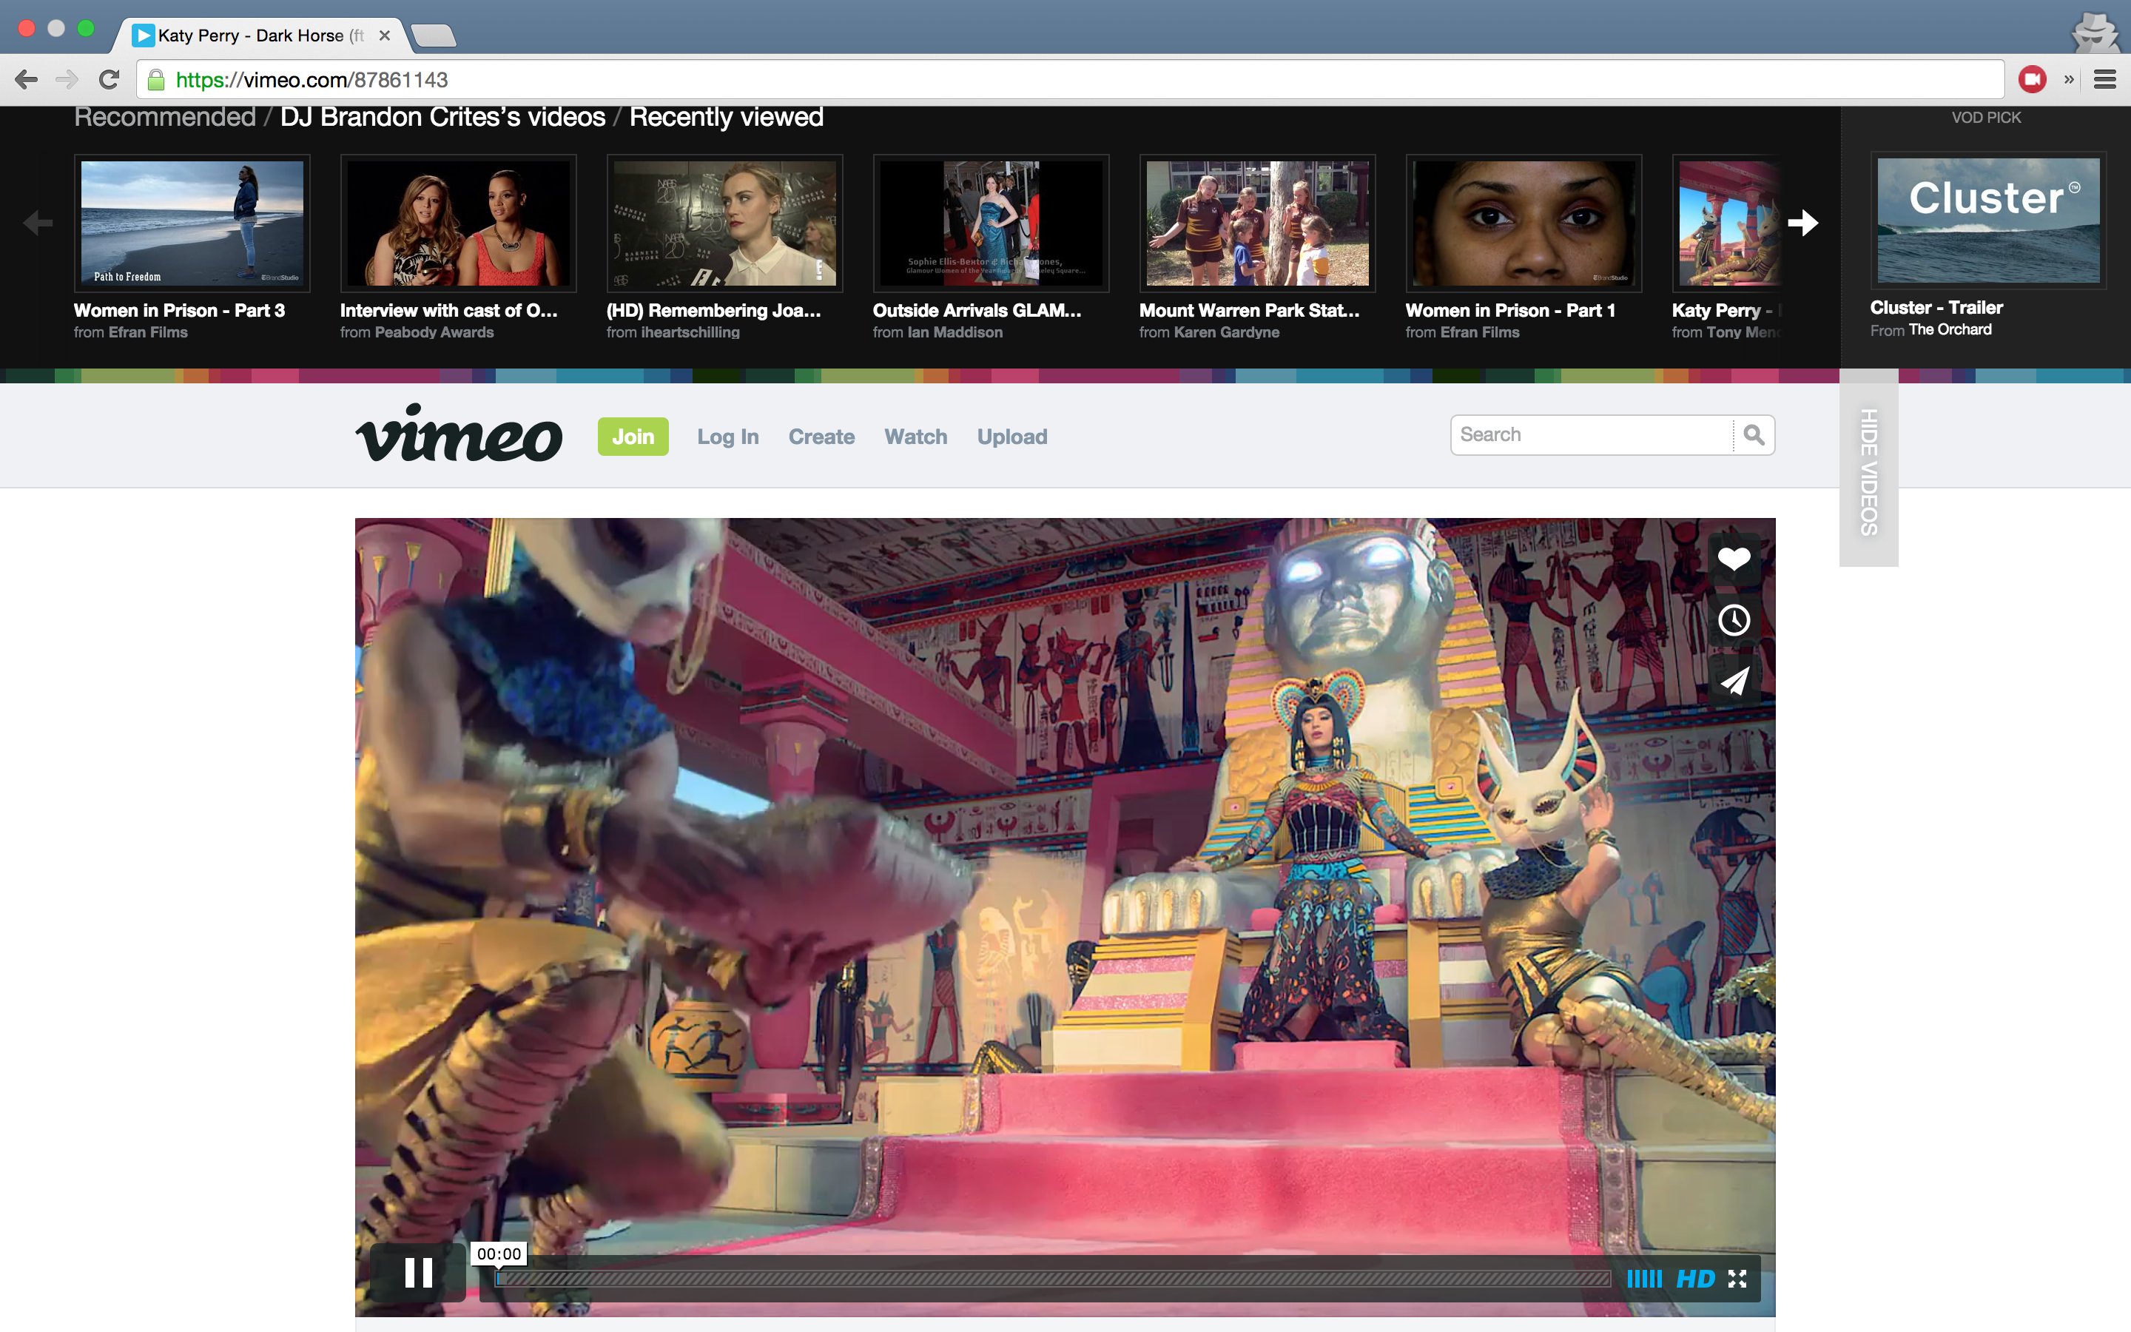This screenshot has width=2131, height=1332.
Task: Open the Log In link
Action: coord(727,437)
